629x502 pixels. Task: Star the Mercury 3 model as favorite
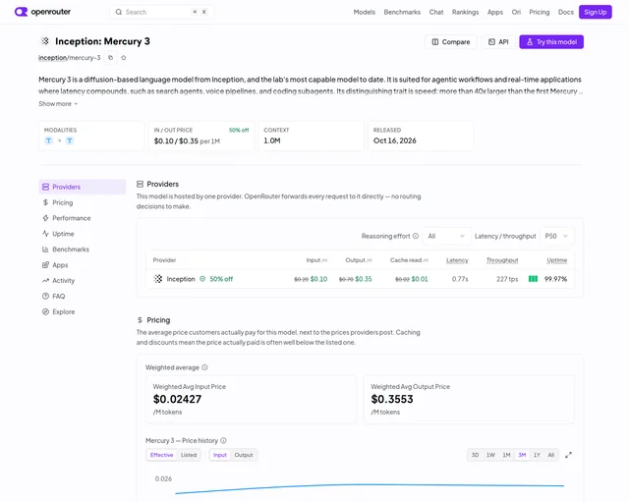click(x=124, y=58)
